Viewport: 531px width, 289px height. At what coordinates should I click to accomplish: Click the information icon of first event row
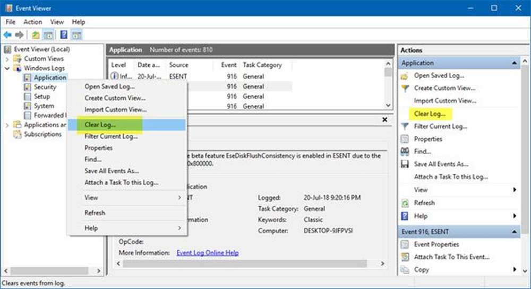[115, 76]
